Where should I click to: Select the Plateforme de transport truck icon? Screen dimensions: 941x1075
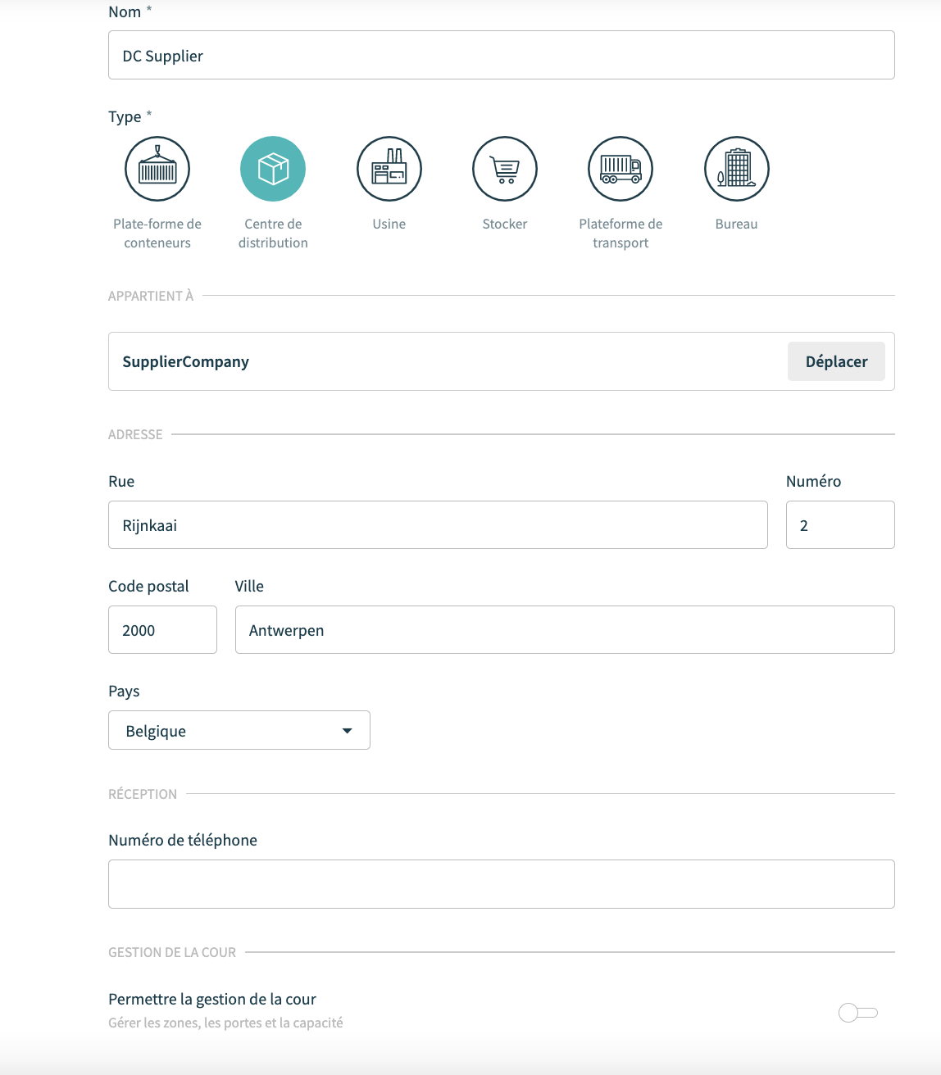(x=621, y=169)
